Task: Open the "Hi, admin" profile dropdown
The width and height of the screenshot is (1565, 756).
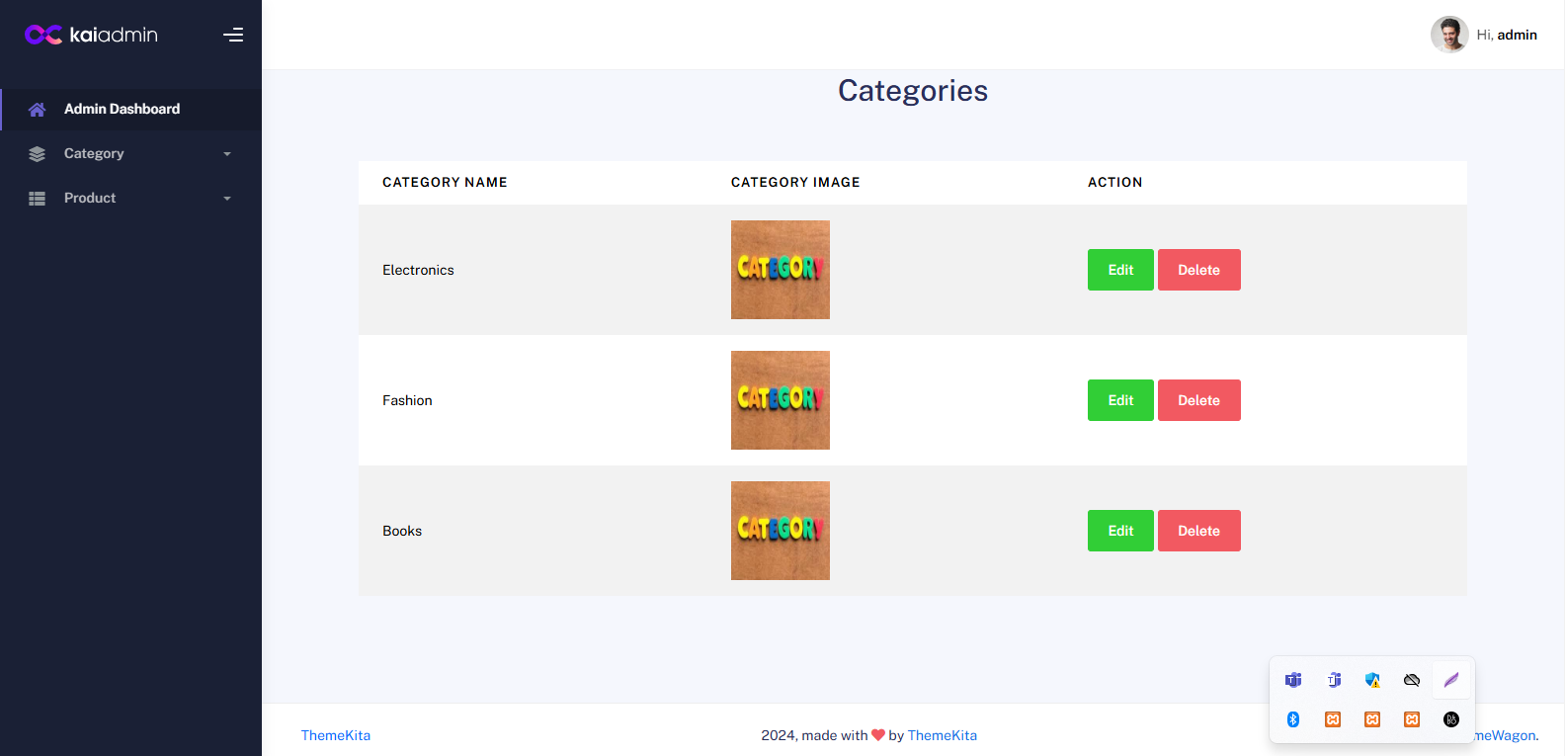Action: (1506, 35)
